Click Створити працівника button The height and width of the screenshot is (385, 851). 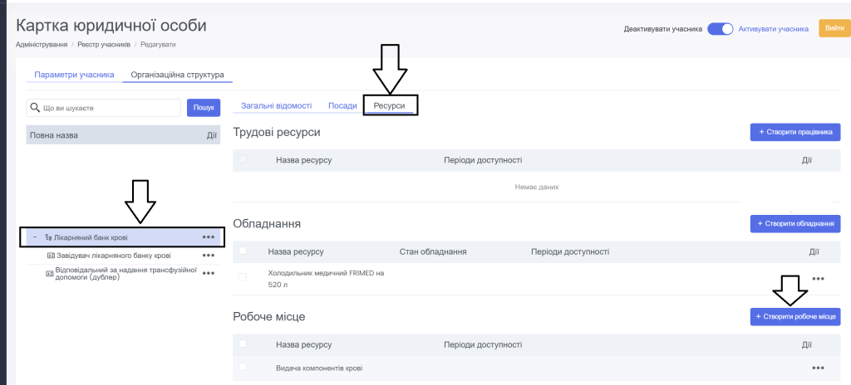pos(794,132)
